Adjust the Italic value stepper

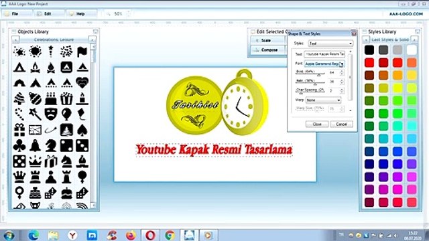pos(341,82)
